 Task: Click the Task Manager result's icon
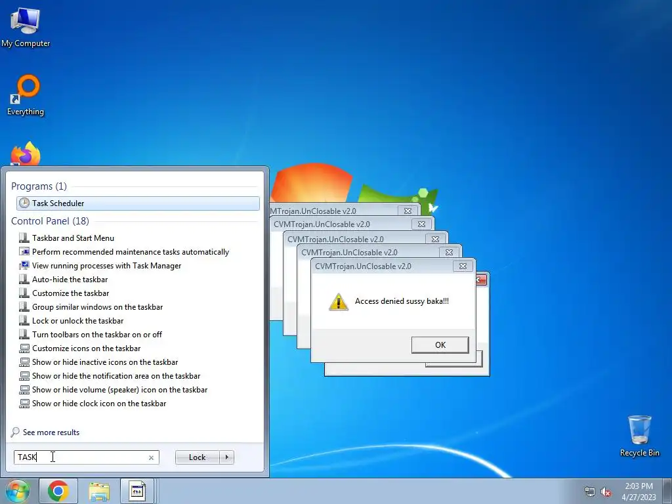pyautogui.click(x=24, y=265)
